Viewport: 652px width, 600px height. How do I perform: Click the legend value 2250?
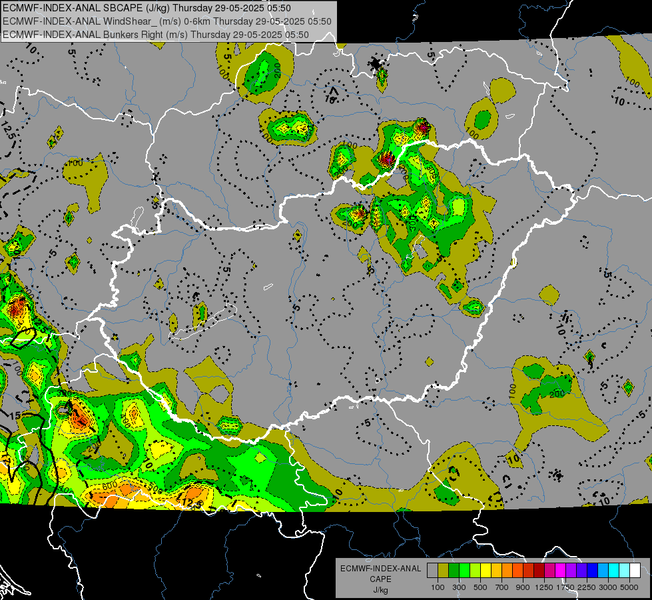pos(587,587)
